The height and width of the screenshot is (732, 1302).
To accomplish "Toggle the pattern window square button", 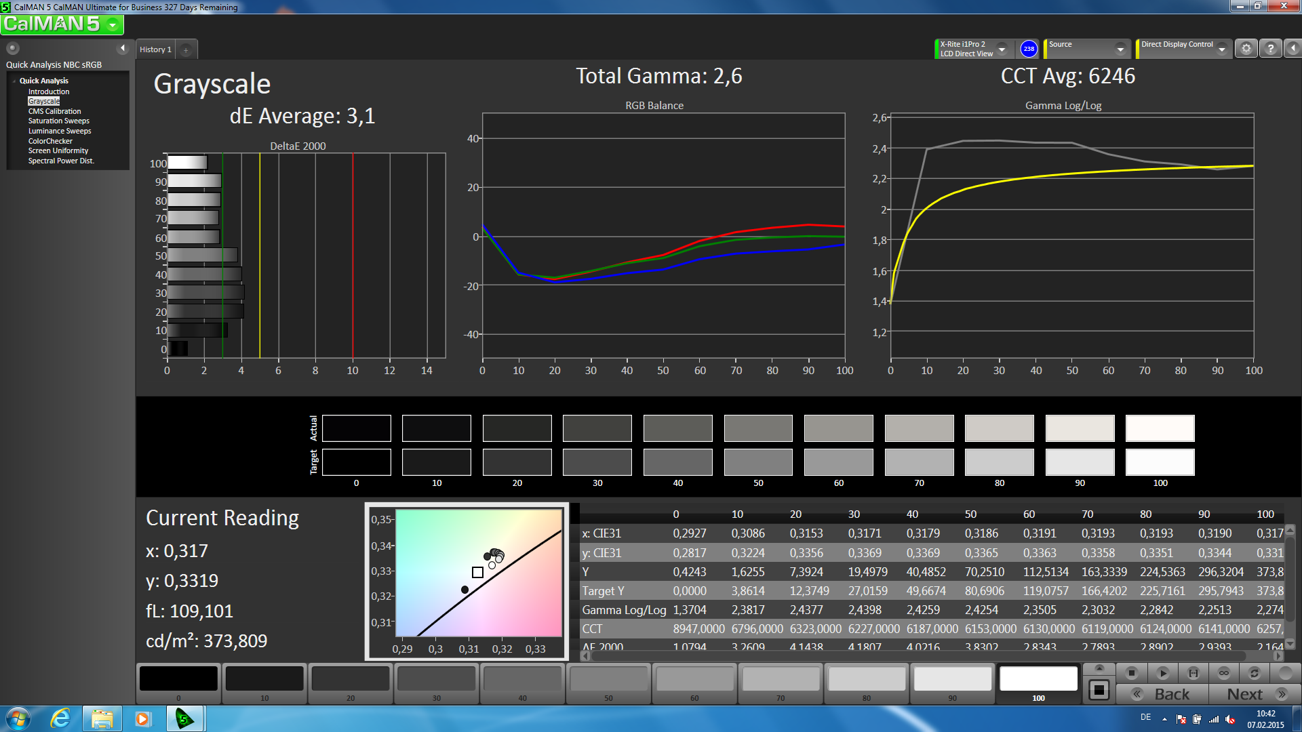I will point(1099,691).
